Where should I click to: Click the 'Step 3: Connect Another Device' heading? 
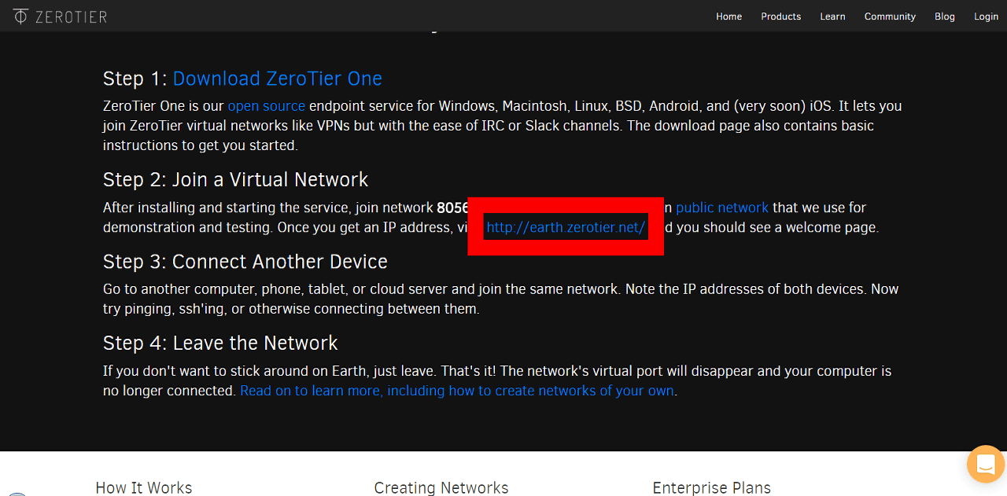click(x=245, y=262)
